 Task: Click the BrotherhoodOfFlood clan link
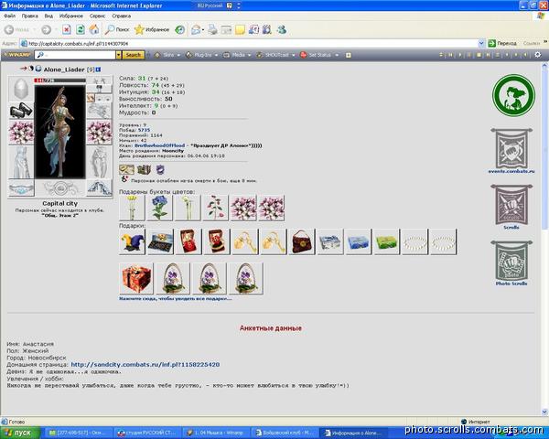159,145
